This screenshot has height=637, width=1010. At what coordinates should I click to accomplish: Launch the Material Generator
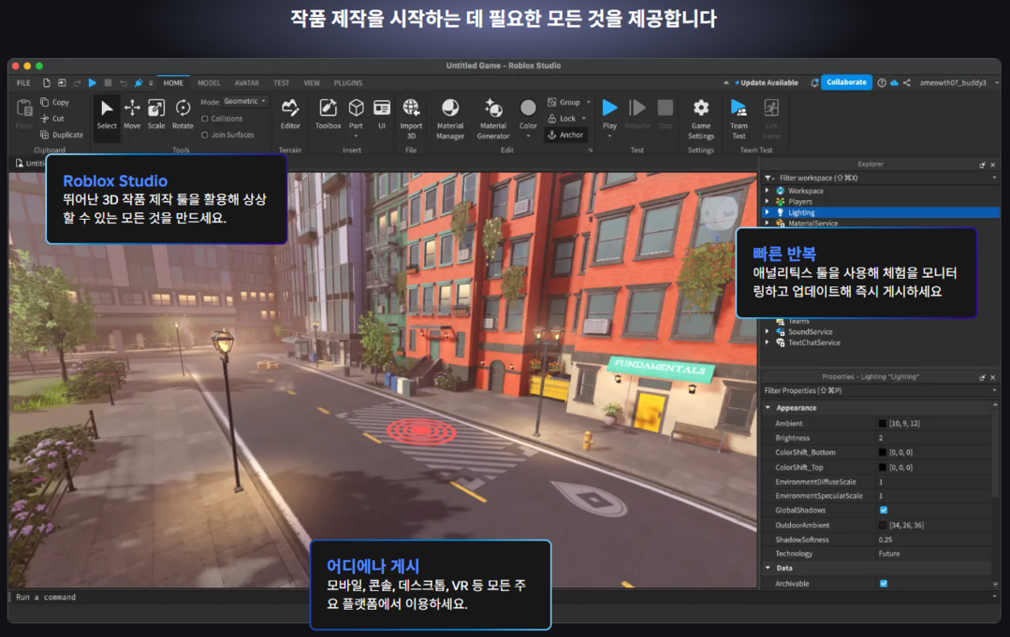[x=493, y=119]
